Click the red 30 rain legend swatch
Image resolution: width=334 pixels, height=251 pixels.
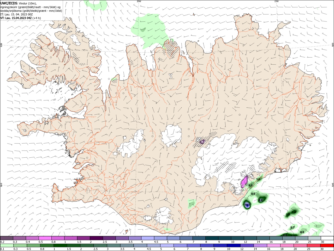pos(327,245)
